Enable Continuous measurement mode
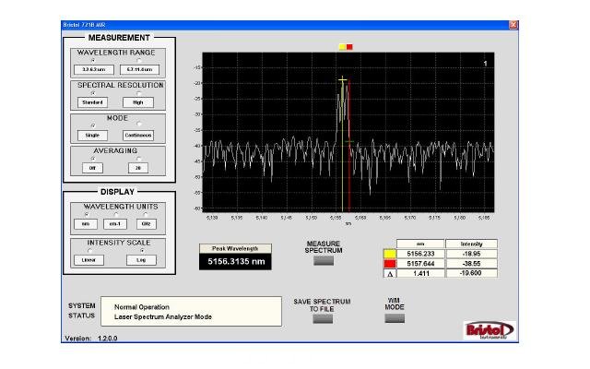Viewport: 590px width, 369px height. pos(139,135)
